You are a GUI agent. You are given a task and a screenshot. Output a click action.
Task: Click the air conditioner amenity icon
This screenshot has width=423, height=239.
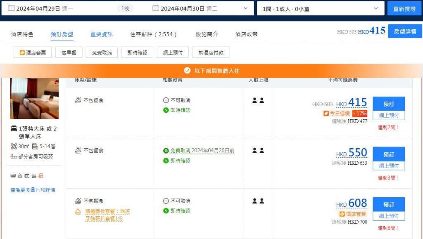13,176
